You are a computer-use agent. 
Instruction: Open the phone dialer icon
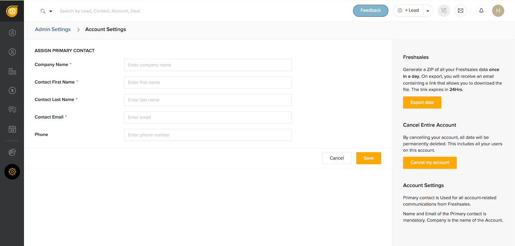(444, 11)
